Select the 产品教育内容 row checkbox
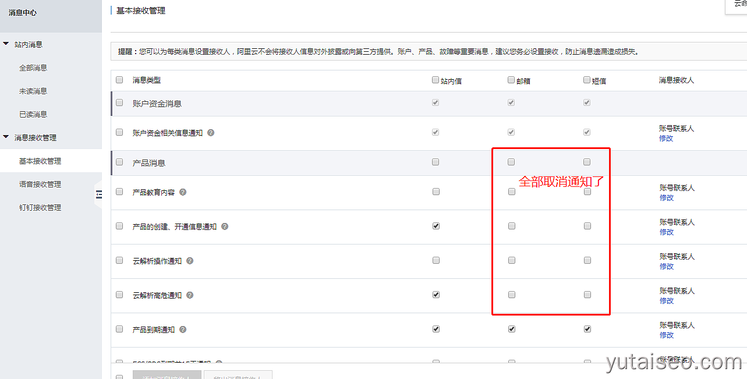 (x=119, y=192)
